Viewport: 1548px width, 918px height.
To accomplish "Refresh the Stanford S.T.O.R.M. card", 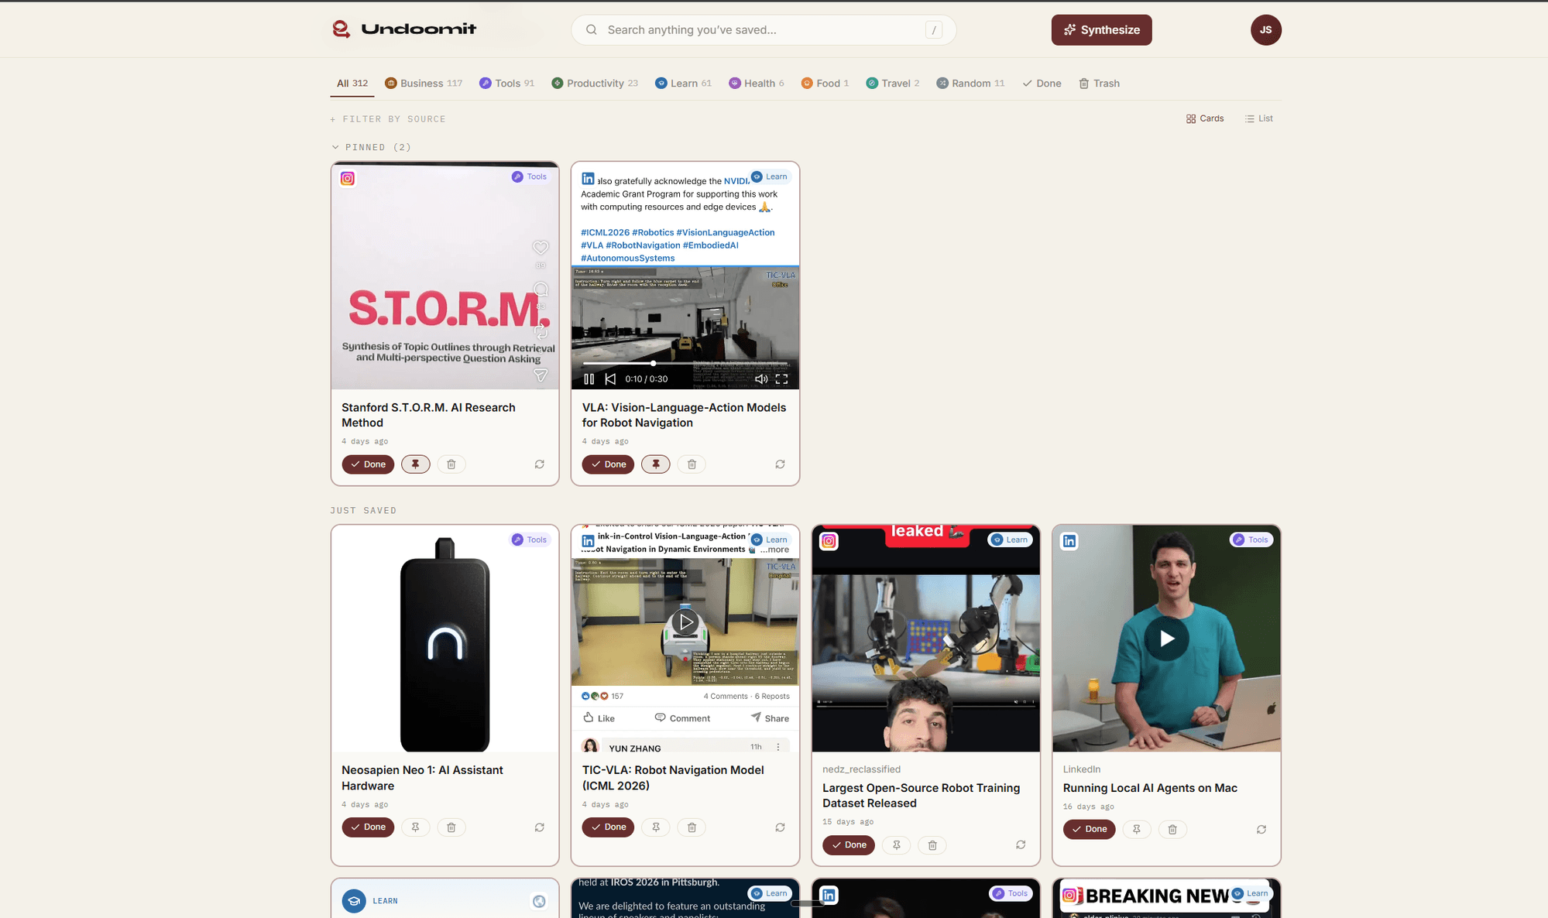I will point(540,464).
